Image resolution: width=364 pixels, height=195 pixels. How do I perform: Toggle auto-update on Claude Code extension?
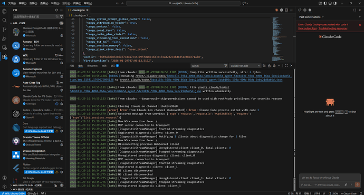[x=56, y=104]
